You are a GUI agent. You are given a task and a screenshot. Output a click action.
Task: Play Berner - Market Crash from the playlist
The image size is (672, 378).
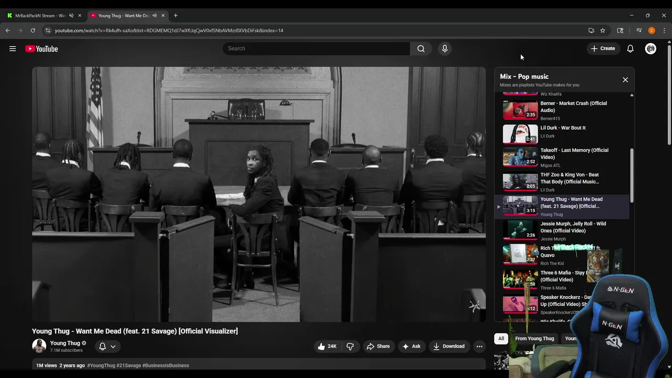pyautogui.click(x=562, y=109)
